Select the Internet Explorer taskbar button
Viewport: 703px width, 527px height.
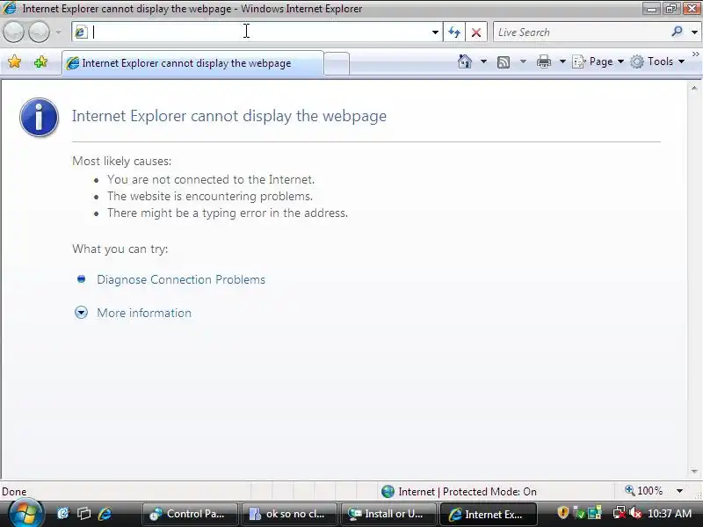tap(489, 514)
